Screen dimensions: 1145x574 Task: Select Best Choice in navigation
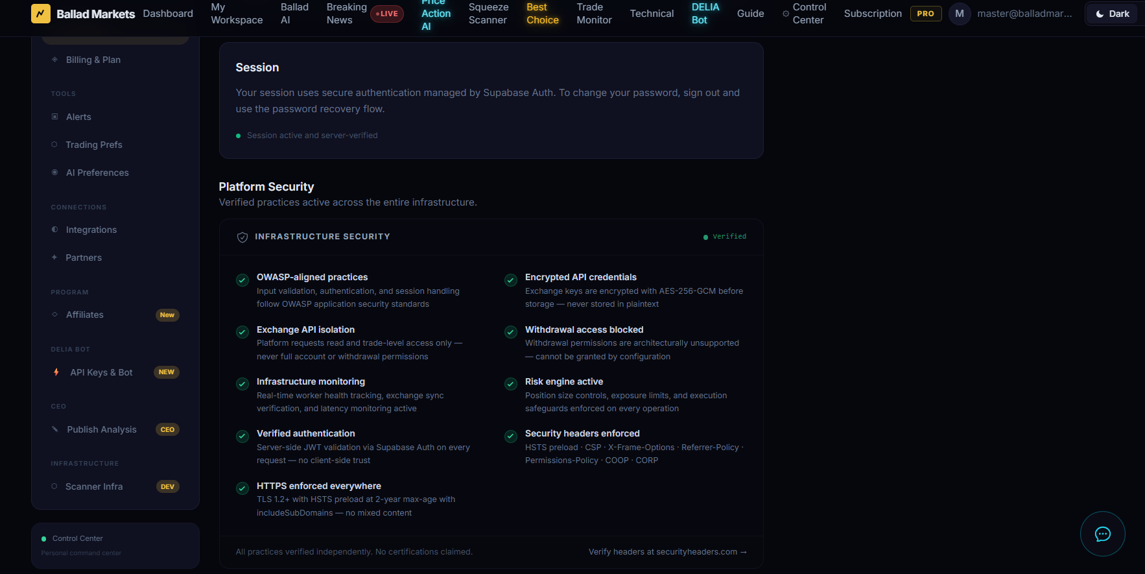point(543,14)
